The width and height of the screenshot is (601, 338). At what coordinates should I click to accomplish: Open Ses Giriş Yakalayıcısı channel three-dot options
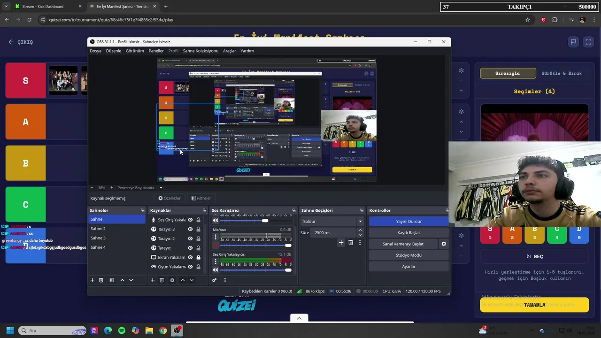pos(216,262)
